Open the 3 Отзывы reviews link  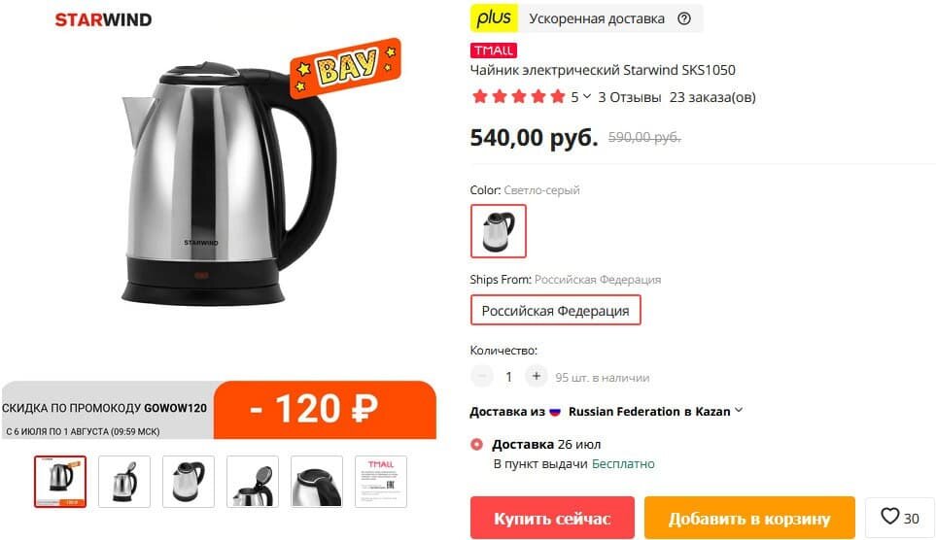tap(630, 97)
